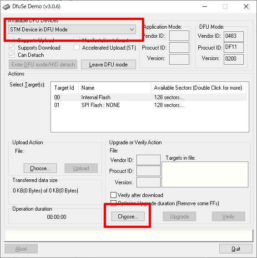
Task: Select STM Device in DFU Mode combo box
Action: [x=72, y=30]
